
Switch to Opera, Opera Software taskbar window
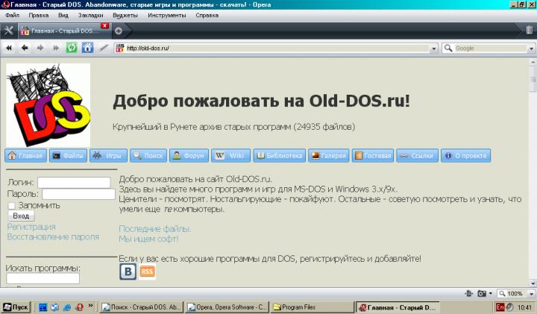point(227,307)
